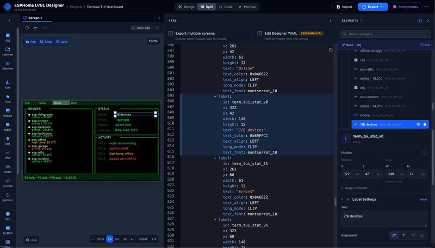The height and width of the screenshot is (248, 435).
Task: Open canvas history icon
Action: [27, 28]
